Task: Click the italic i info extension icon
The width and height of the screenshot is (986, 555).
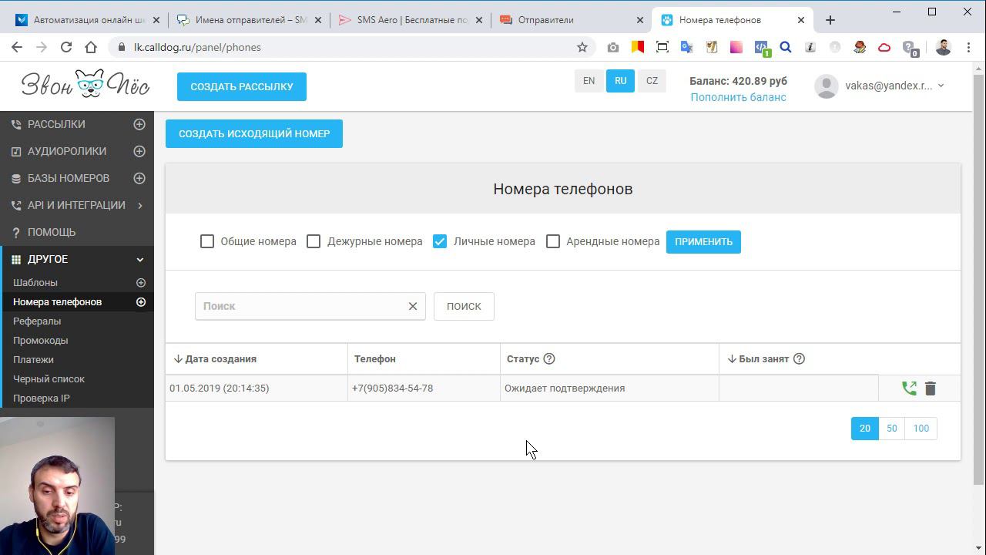Action: (810, 47)
